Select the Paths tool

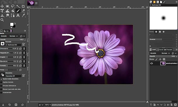click(13, 15)
